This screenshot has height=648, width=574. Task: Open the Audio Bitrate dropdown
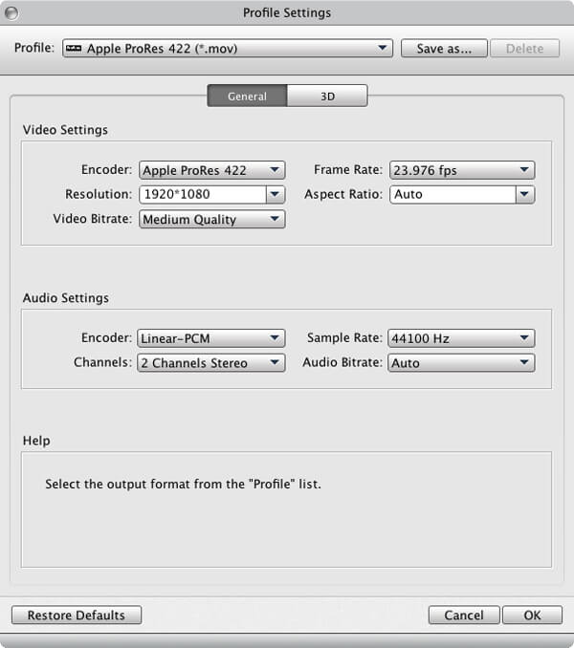pyautogui.click(x=461, y=363)
